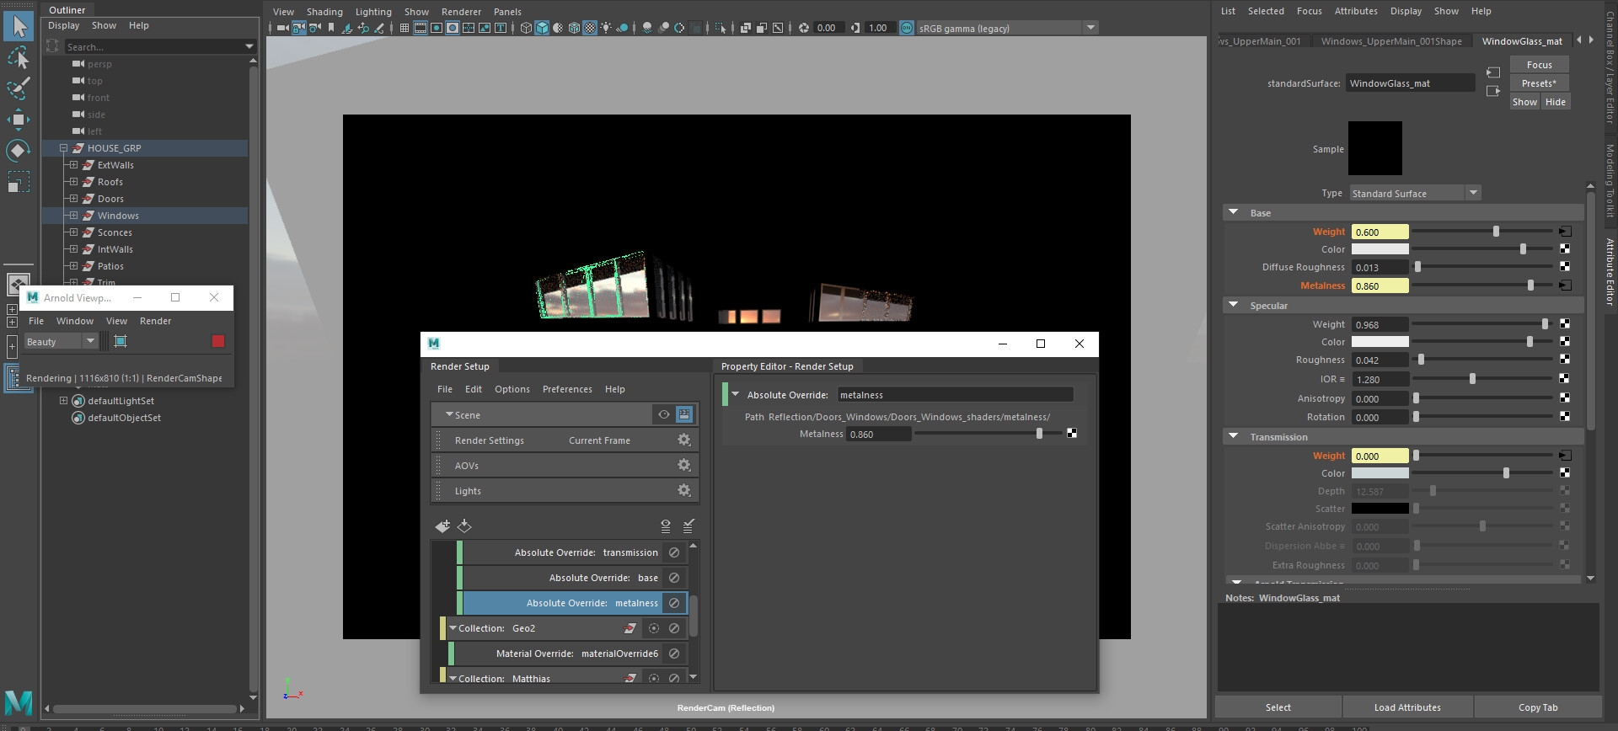The height and width of the screenshot is (731, 1618).
Task: Switch to the Windows_UpperMain_001Shape tab
Action: [1391, 41]
